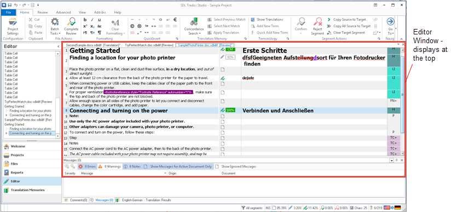This screenshot has width=451, height=212.
Task: Click the Undo icon in title bar
Action: tap(16, 5)
